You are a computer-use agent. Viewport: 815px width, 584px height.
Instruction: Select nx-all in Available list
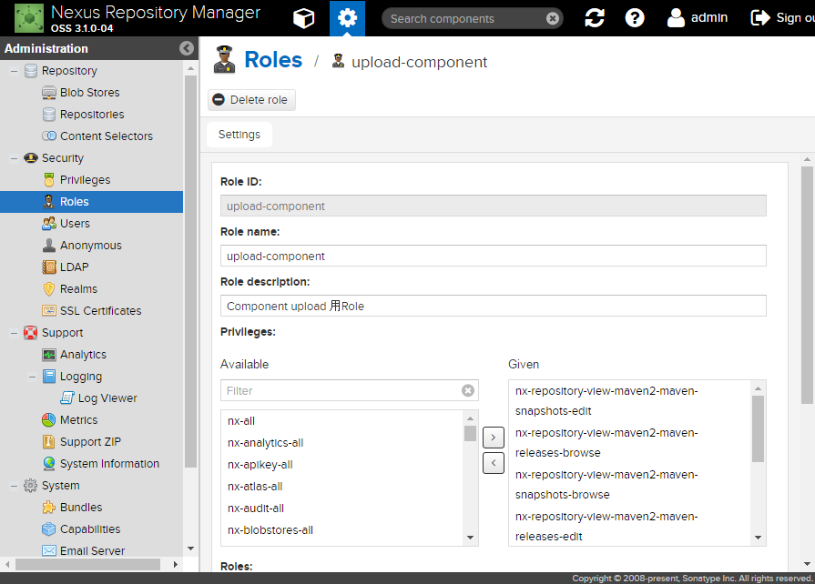341,421
